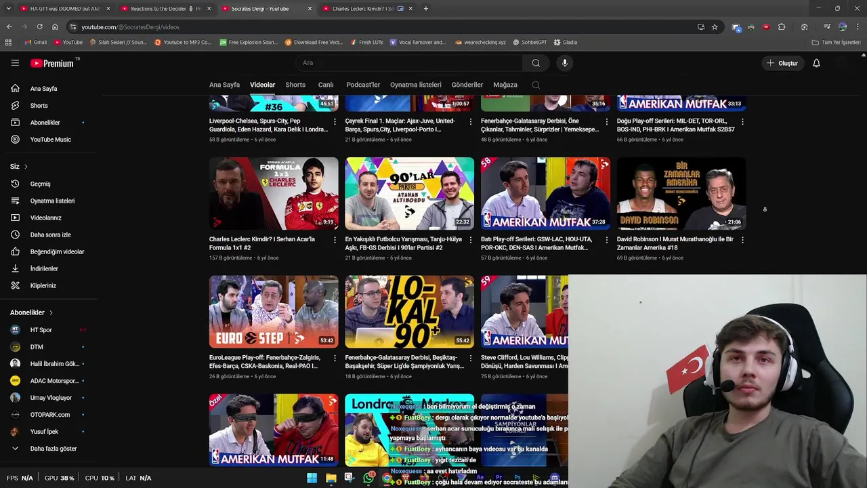Bookmark this page star icon
Viewport: 867px width, 488px height.
coord(715,27)
